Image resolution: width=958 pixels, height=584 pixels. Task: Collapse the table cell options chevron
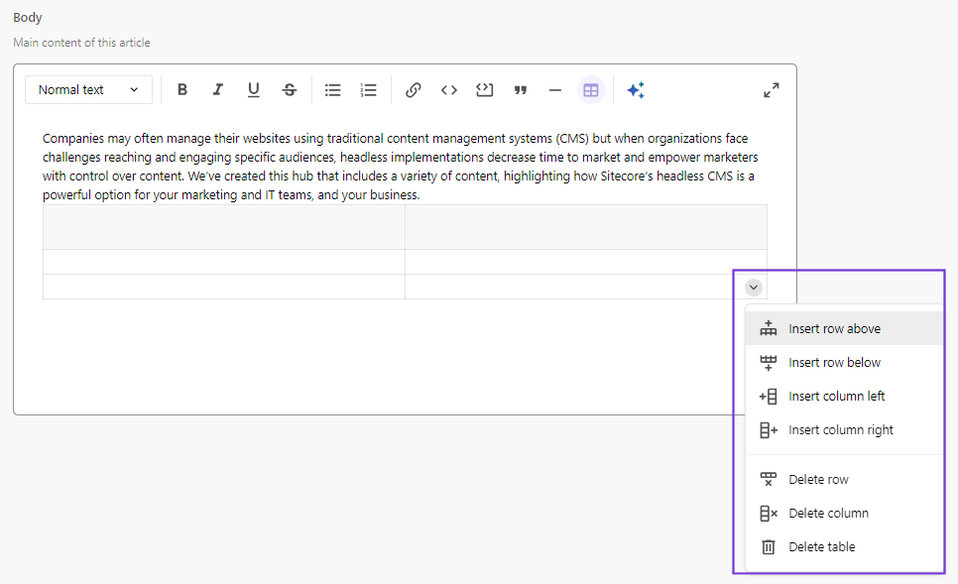pos(754,288)
